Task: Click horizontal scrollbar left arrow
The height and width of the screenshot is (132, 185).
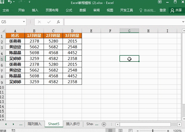Action: [x=118, y=124]
